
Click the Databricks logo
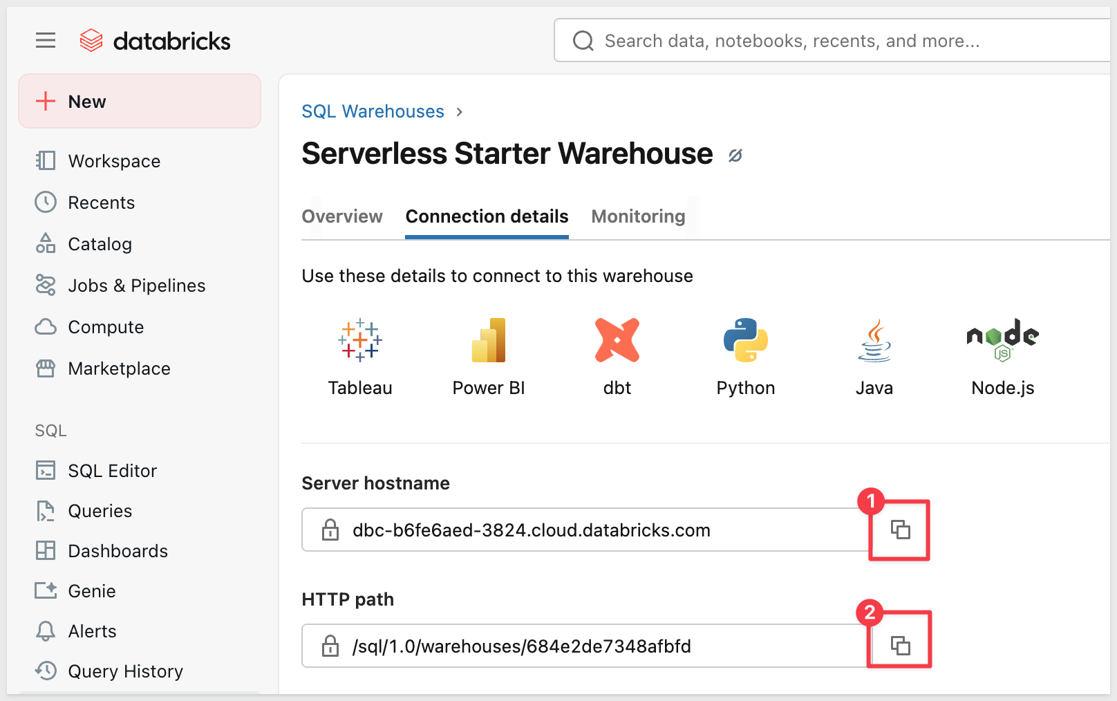155,41
